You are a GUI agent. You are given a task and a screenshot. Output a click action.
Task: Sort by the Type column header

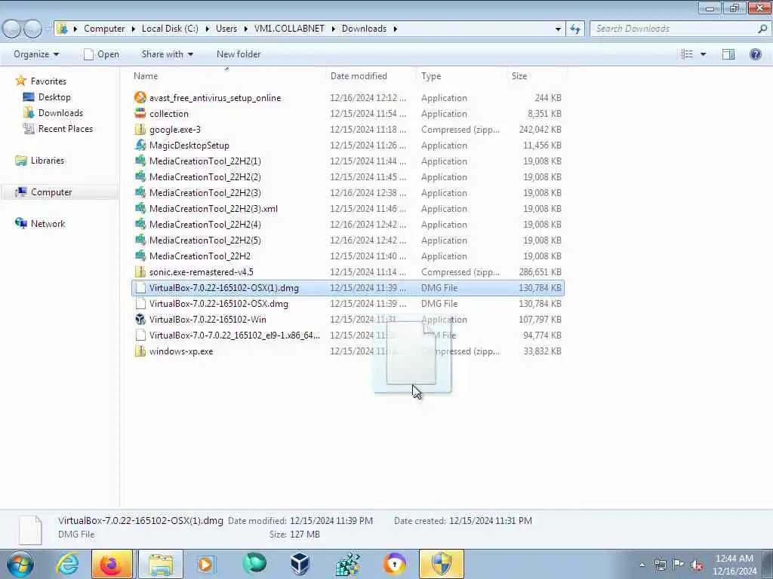461,76
